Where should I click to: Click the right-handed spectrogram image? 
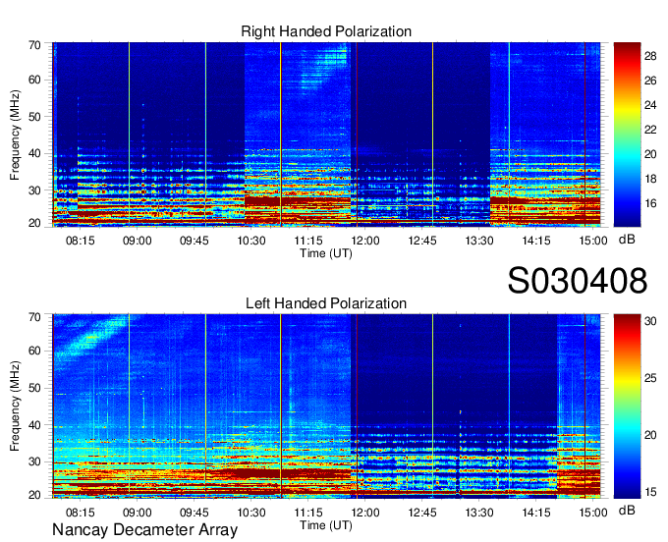(x=326, y=135)
